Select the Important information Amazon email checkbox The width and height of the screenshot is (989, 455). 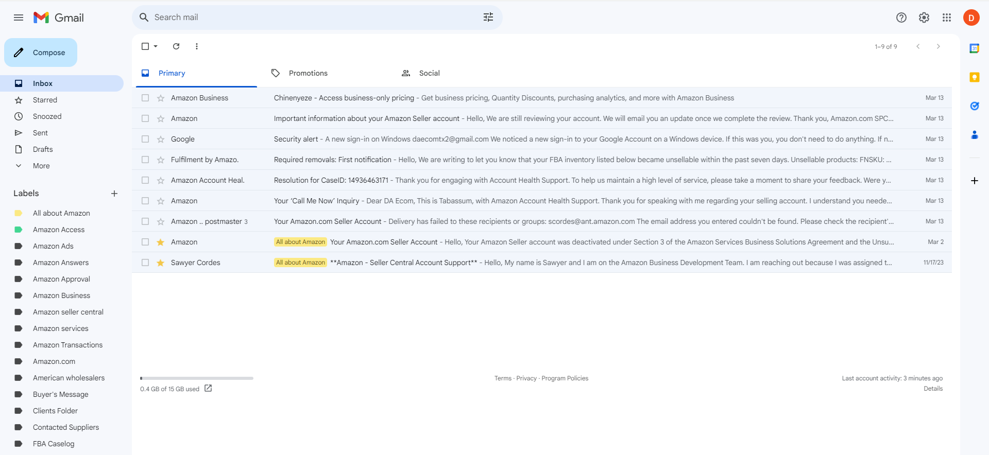tap(145, 118)
